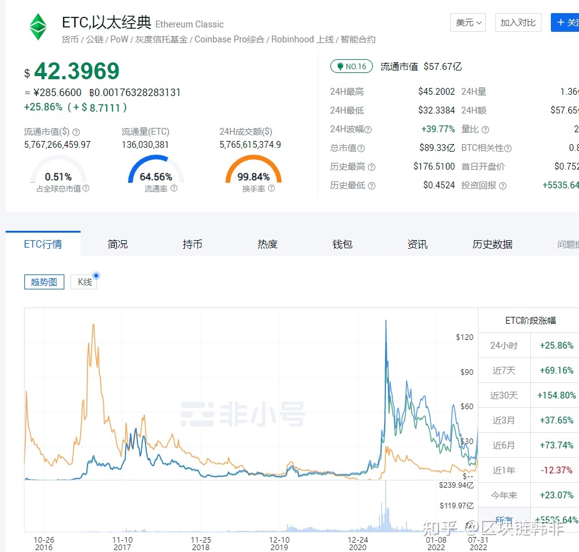Click the 加入对比 button

tap(518, 22)
